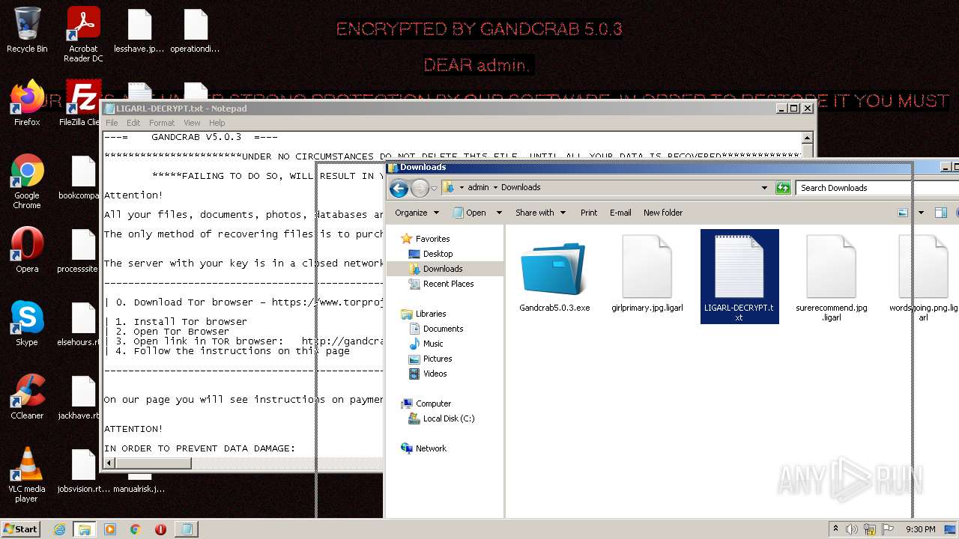Image resolution: width=959 pixels, height=539 pixels.
Task: Select operationdi... desktop file
Action: click(x=196, y=30)
